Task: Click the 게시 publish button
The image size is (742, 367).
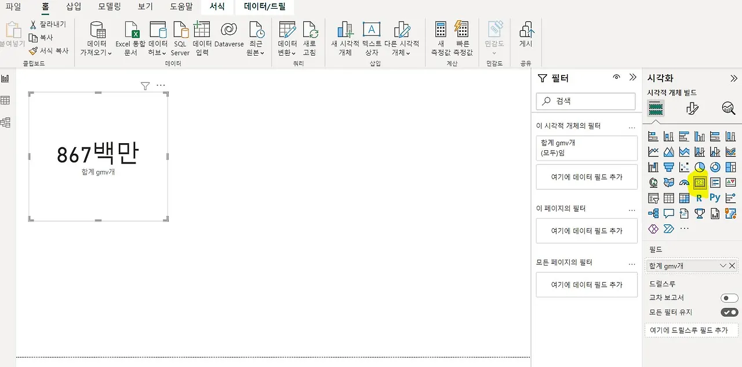Action: (x=526, y=35)
